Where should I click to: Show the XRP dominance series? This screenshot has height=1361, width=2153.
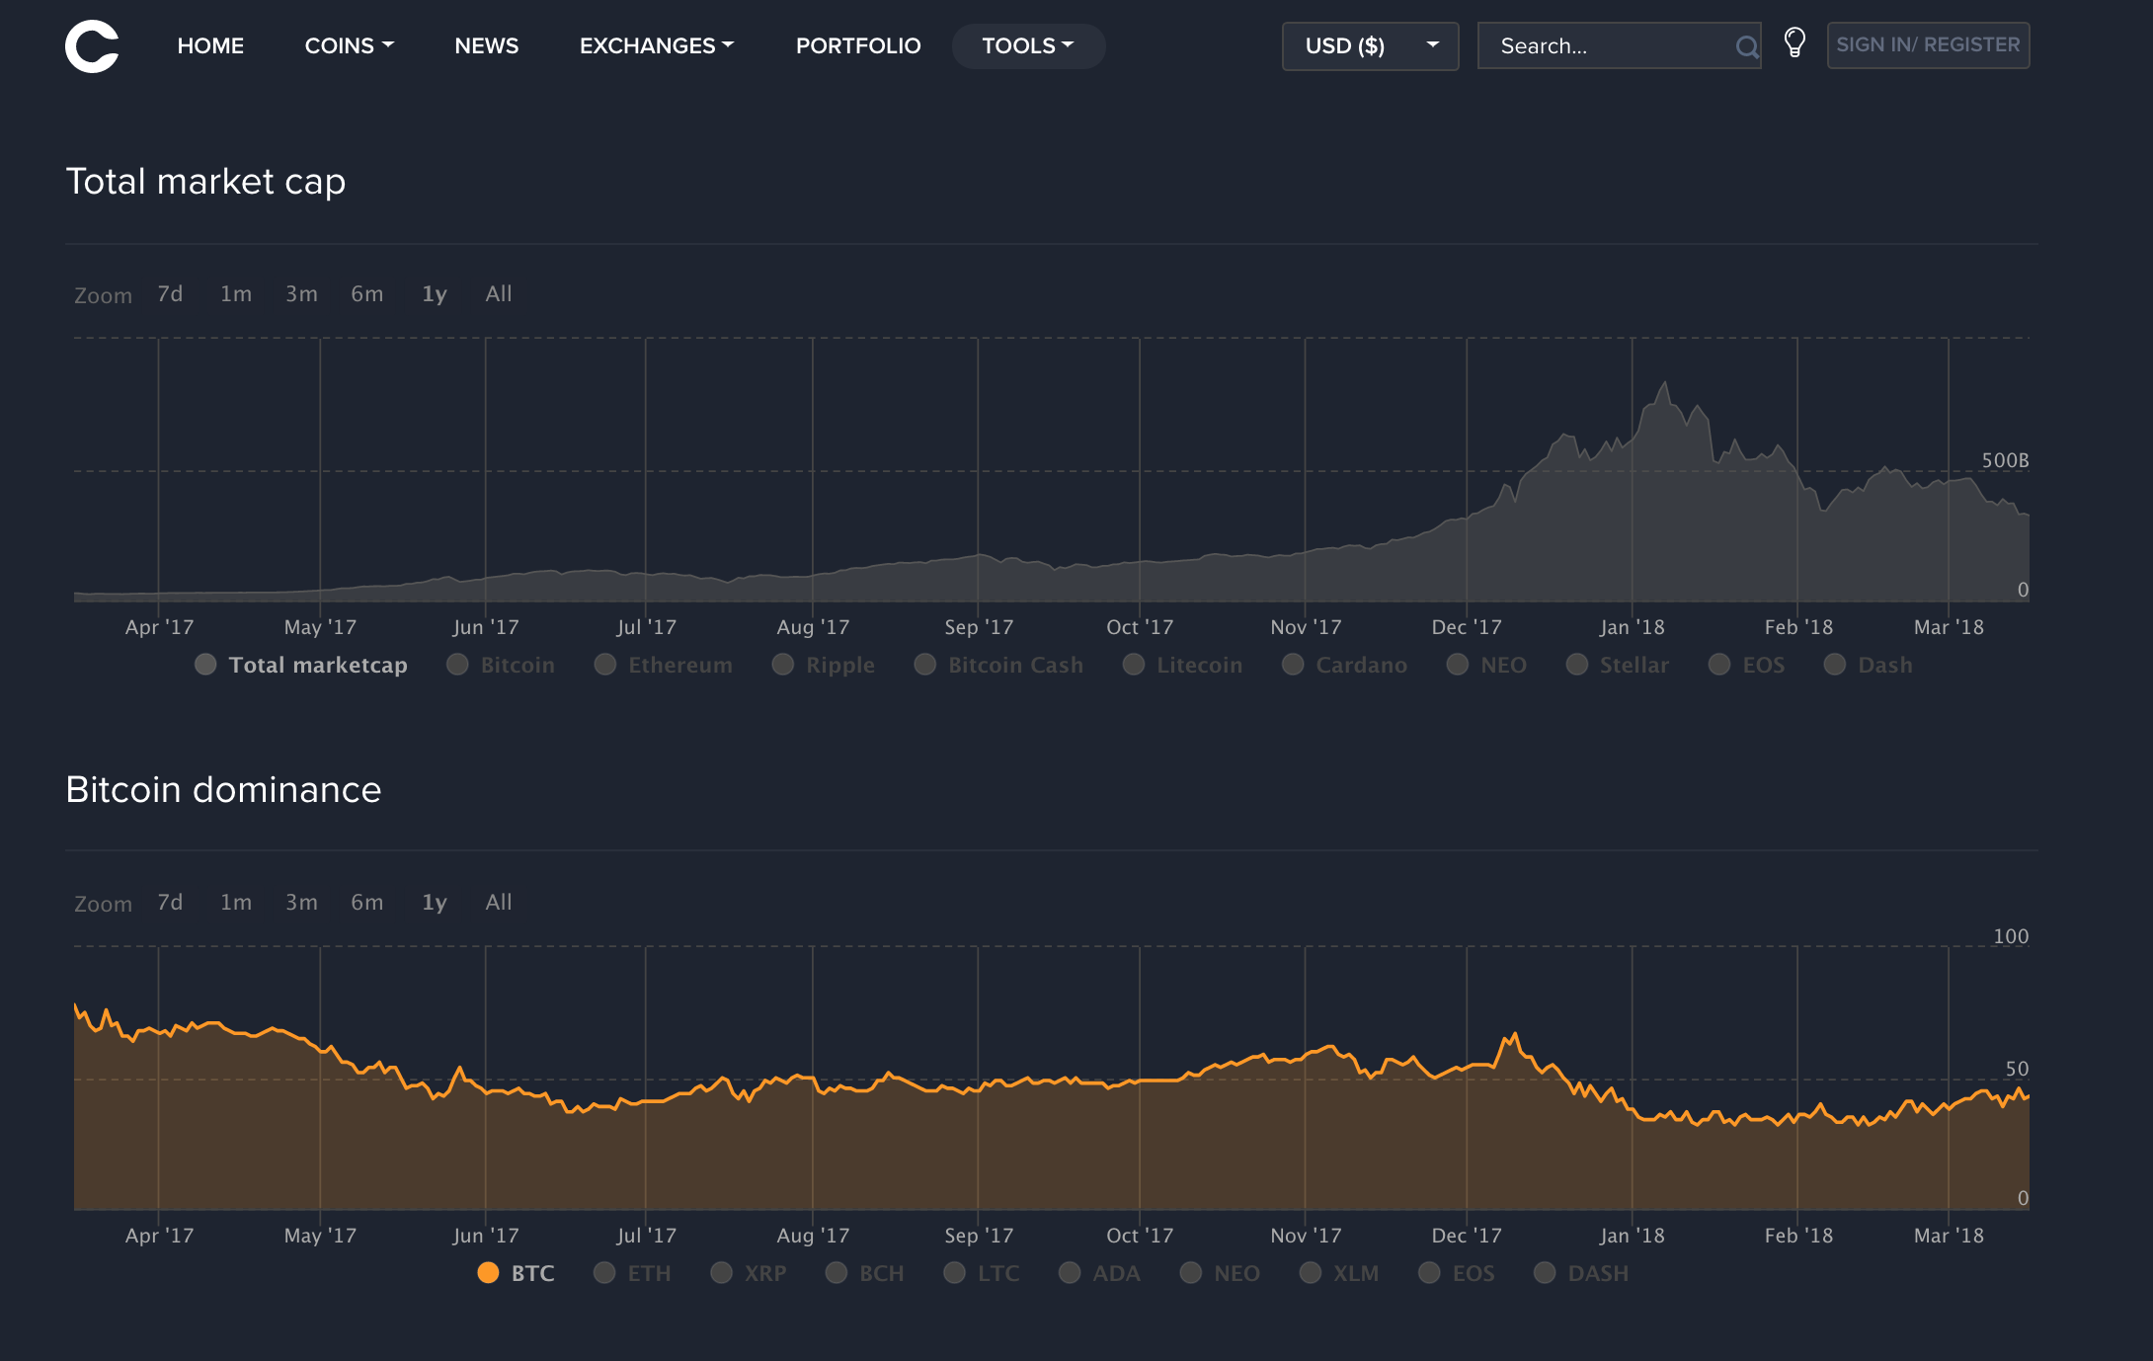(x=748, y=1273)
